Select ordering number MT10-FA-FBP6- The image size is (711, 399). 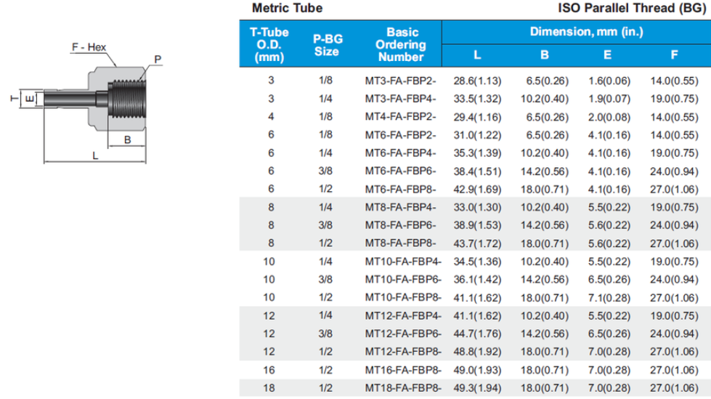[x=402, y=278]
